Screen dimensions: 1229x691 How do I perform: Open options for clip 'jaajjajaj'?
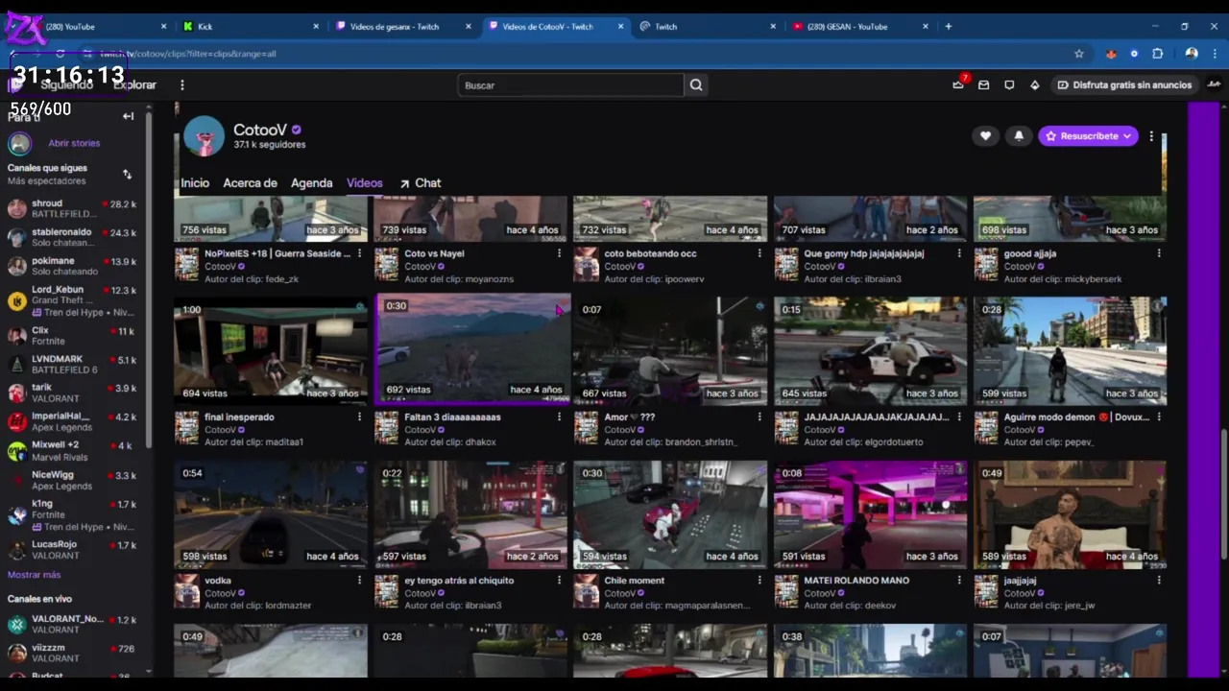[x=1158, y=580]
